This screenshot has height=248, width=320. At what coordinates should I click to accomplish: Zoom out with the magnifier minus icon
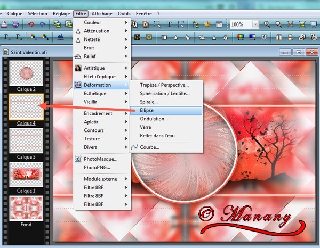click(x=278, y=24)
